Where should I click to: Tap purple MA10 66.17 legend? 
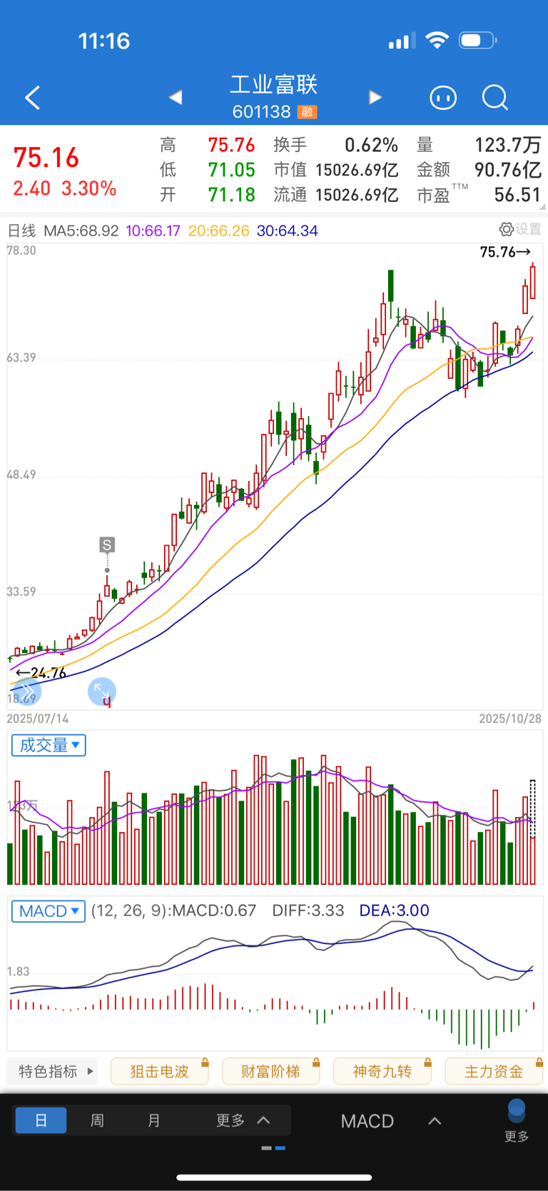point(153,230)
